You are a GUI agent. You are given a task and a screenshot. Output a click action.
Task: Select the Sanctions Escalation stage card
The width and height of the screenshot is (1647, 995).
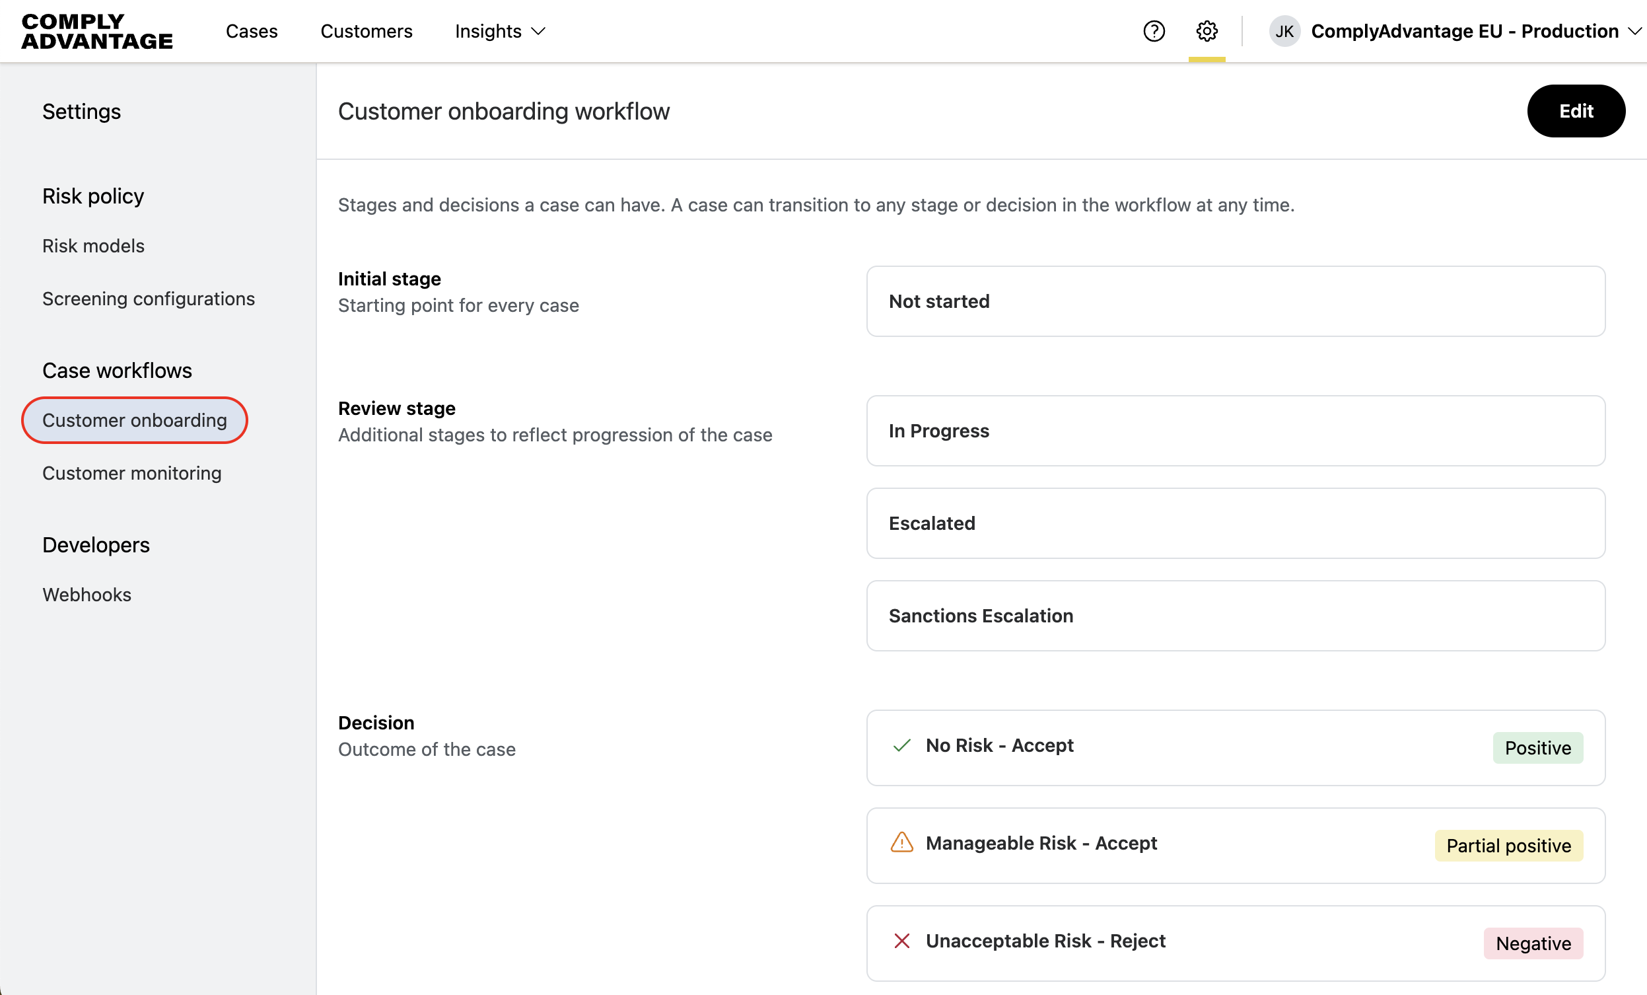pos(1235,615)
